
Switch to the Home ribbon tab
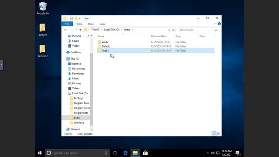click(x=78, y=24)
